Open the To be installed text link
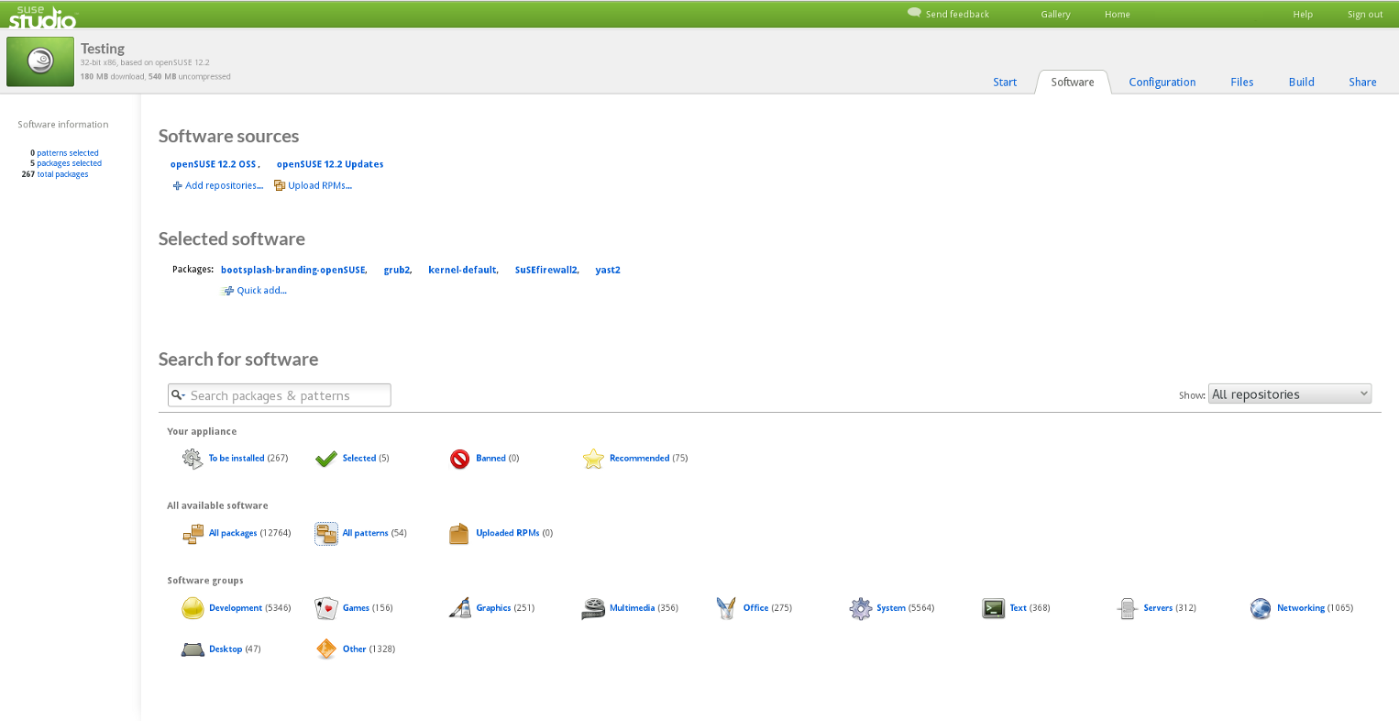This screenshot has height=721, width=1399. [237, 459]
